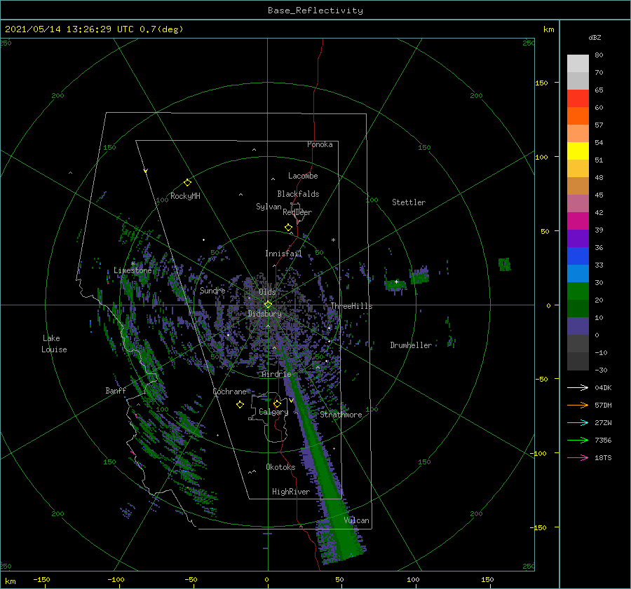Click the yellow diamond marker near RockyMH
The height and width of the screenshot is (589, 631).
click(x=187, y=183)
